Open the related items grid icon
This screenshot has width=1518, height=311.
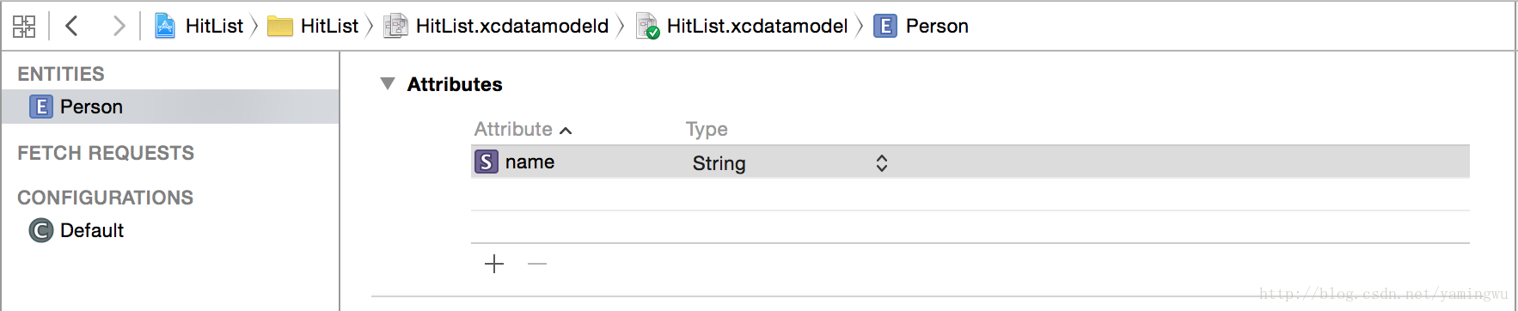24,27
